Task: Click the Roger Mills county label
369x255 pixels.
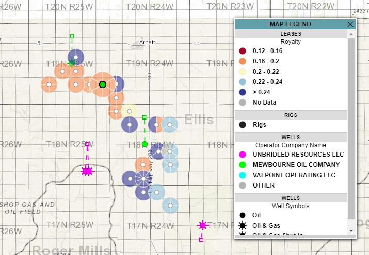Action: 71,250
